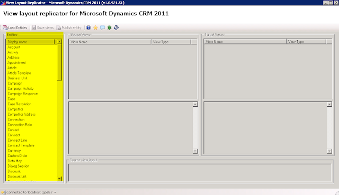Click Source Views View Name column header
The height and width of the screenshot is (195, 339).
[110, 42]
